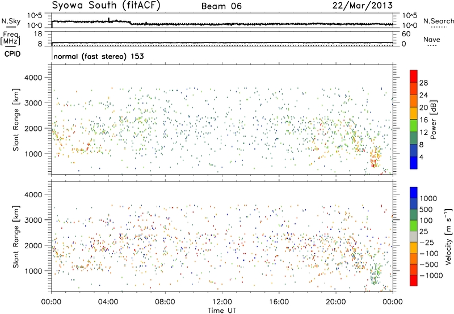Pick the yellow-orange 16–20 dB Power segment
Screen dimensions: 454x314
click(x=414, y=113)
